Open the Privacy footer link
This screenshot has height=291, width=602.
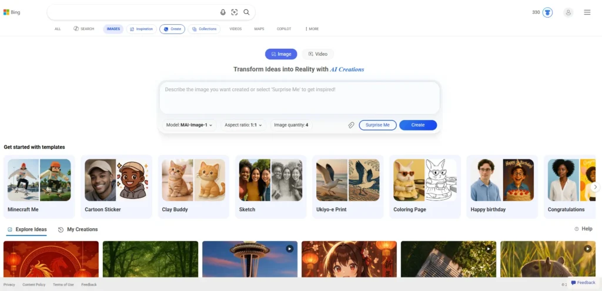click(9, 285)
